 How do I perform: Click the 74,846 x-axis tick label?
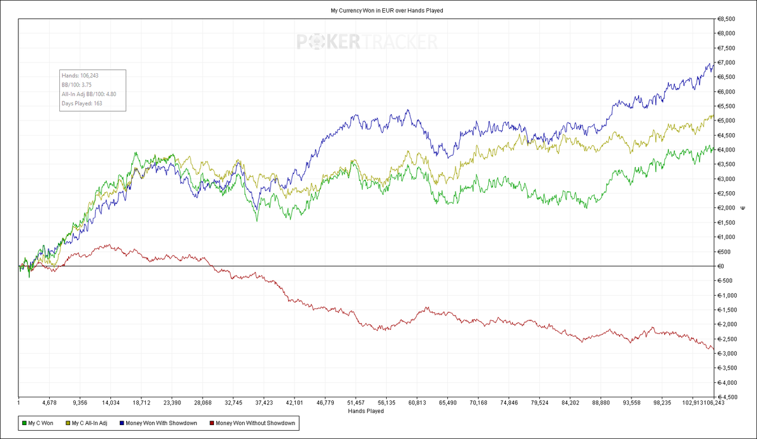(x=508, y=402)
